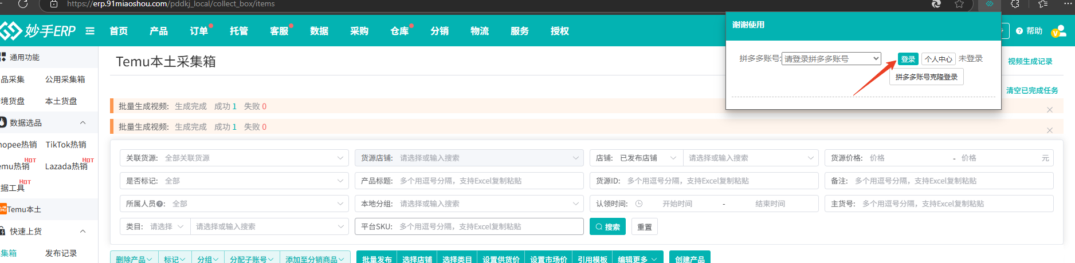Open the 托管 nav menu
Viewport: 1075px width, 263px height.
tap(239, 31)
